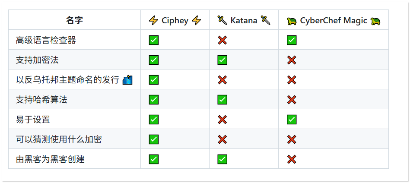Click CyberChef's red cross in 由黑客为黑客创建 row
The height and width of the screenshot is (183, 410).
point(292,159)
